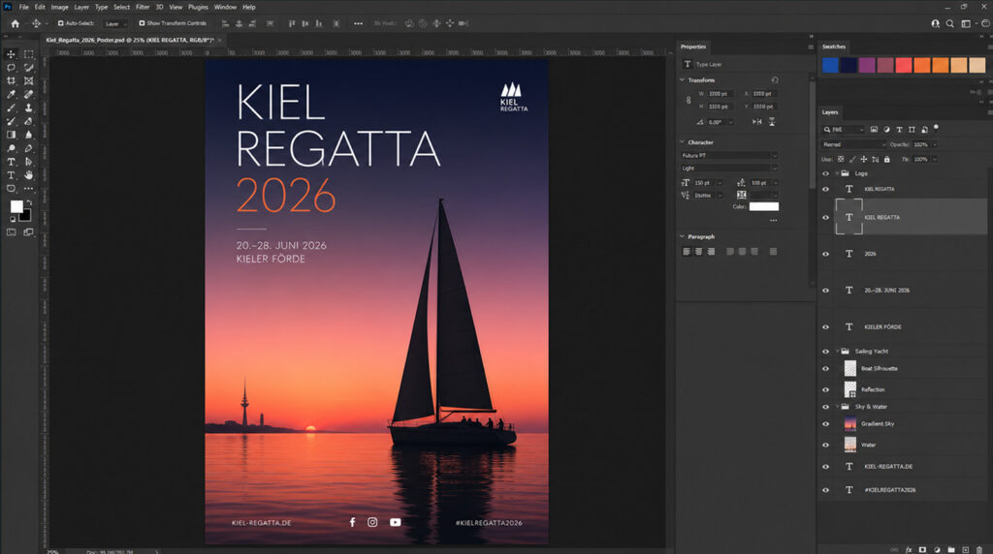This screenshot has width=993, height=554.
Task: Select the Gradient tool
Action: click(x=11, y=135)
